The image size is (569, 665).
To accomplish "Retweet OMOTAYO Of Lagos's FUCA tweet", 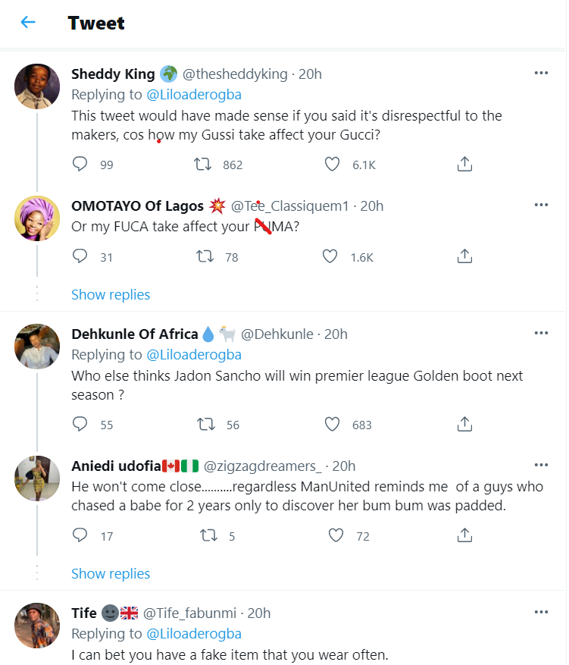I will click(205, 257).
